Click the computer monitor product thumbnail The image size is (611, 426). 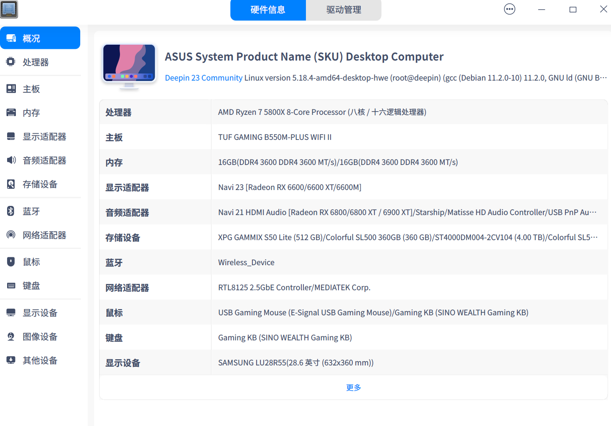tap(129, 65)
